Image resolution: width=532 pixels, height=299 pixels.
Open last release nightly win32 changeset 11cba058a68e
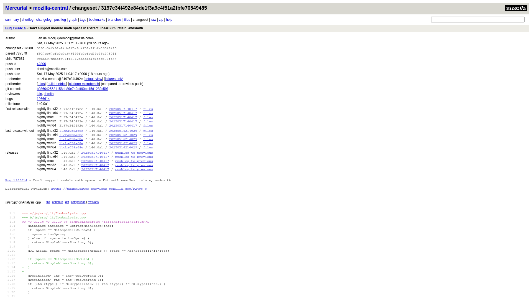tap(71, 143)
